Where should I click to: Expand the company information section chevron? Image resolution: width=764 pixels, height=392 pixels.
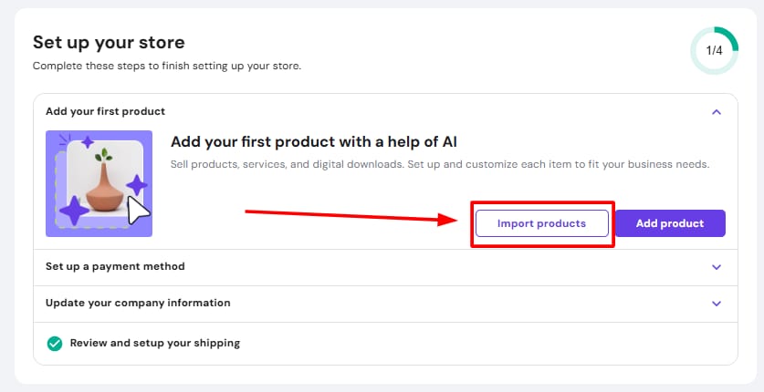click(716, 304)
